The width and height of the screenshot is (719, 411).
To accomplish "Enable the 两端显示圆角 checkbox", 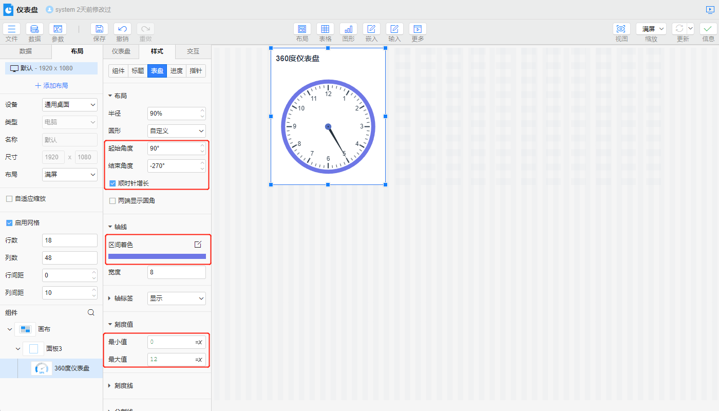I will 112,201.
